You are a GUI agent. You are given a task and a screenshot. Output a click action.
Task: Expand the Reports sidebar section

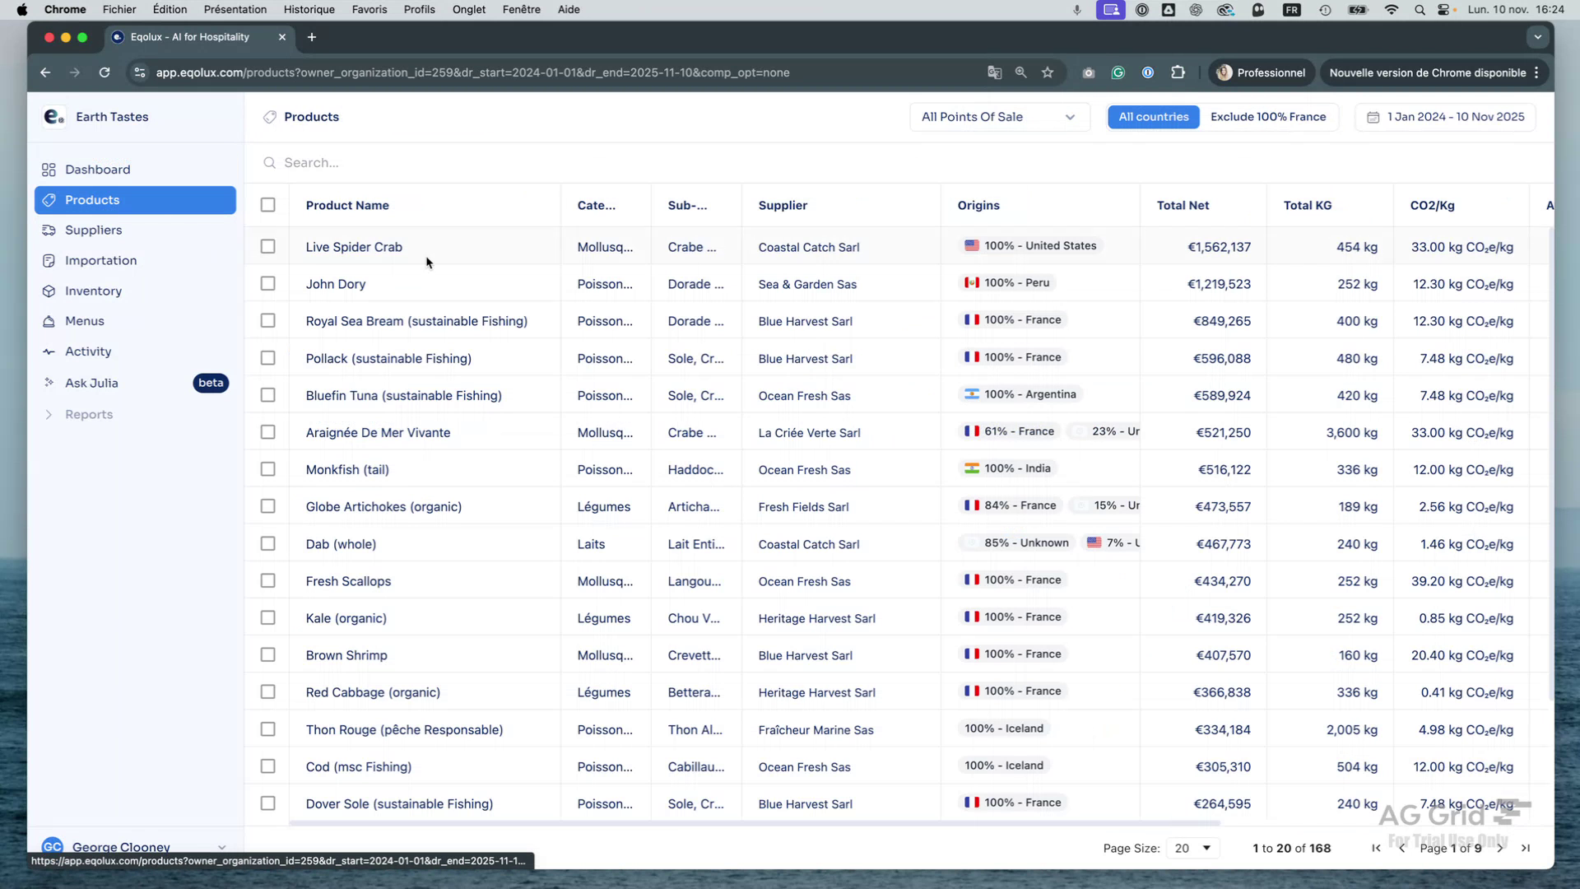click(87, 414)
